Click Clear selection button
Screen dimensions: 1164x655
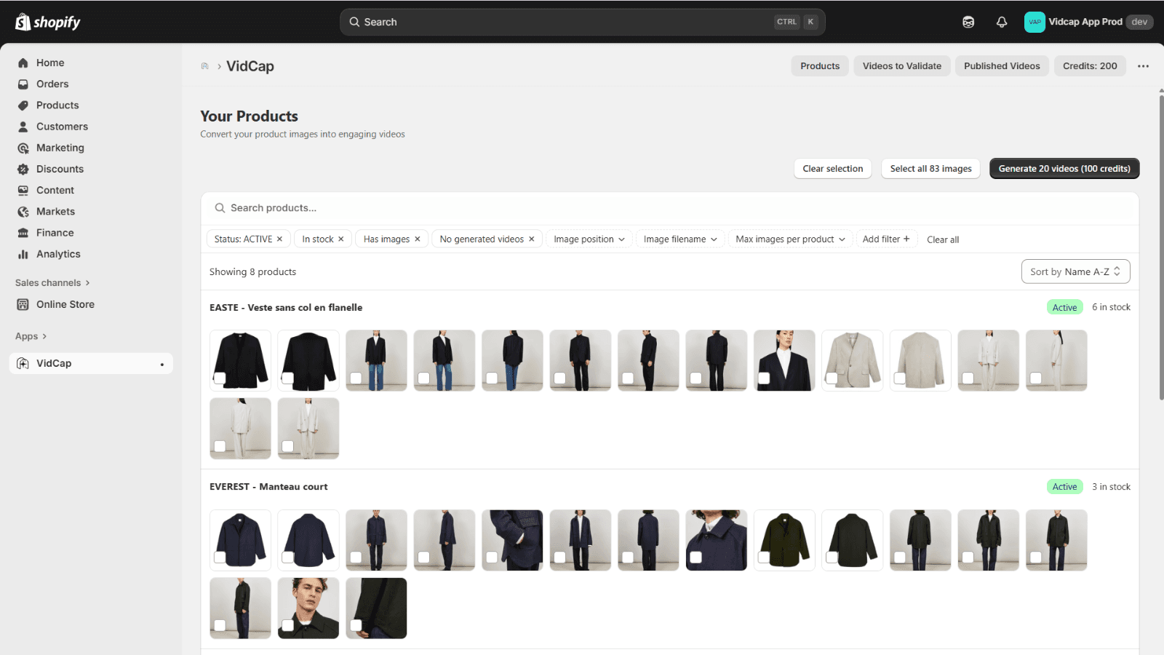pyautogui.click(x=833, y=168)
